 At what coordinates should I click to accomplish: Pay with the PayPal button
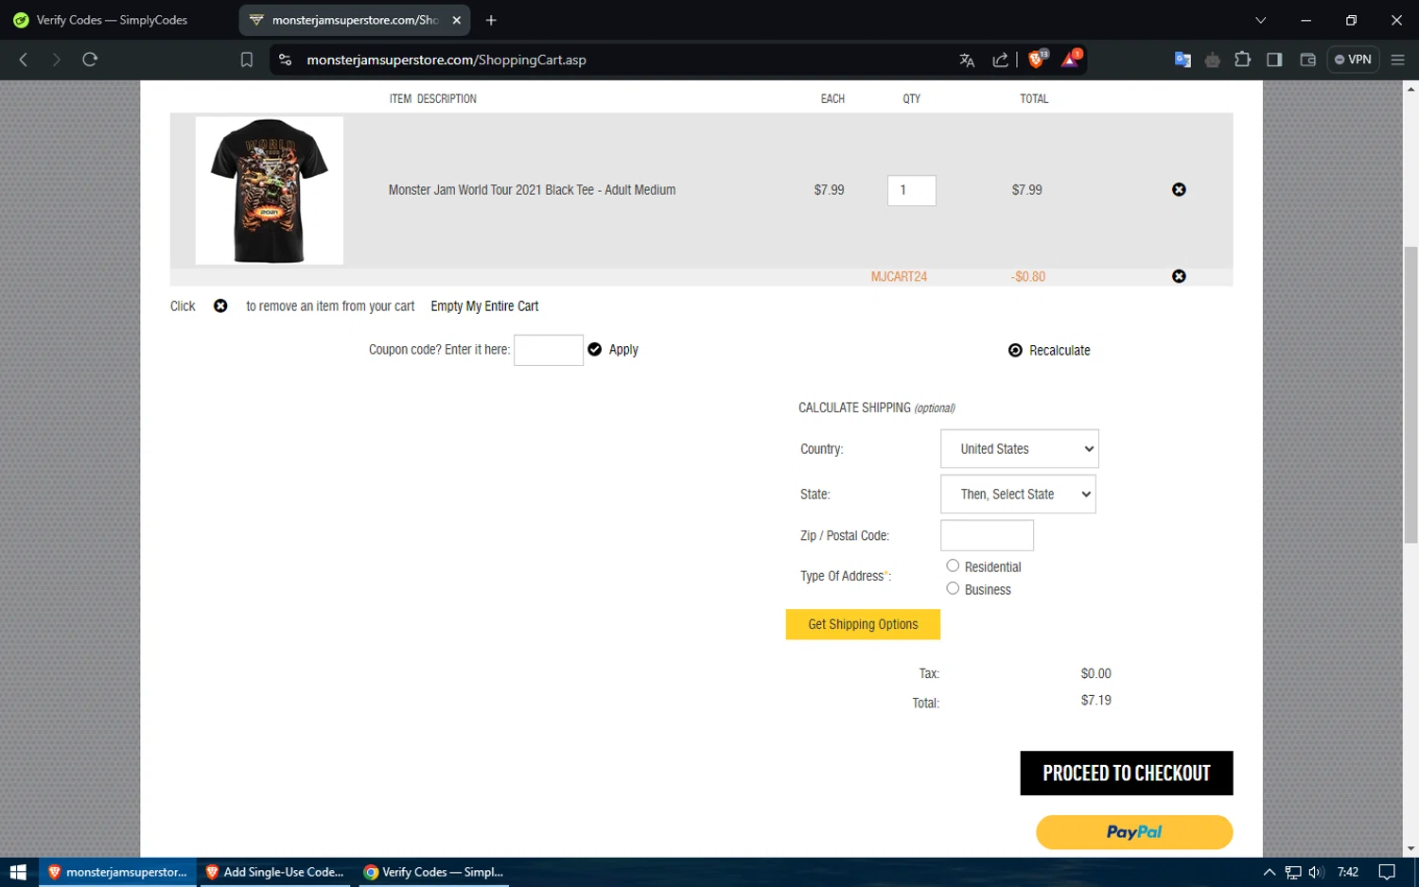[x=1134, y=832]
